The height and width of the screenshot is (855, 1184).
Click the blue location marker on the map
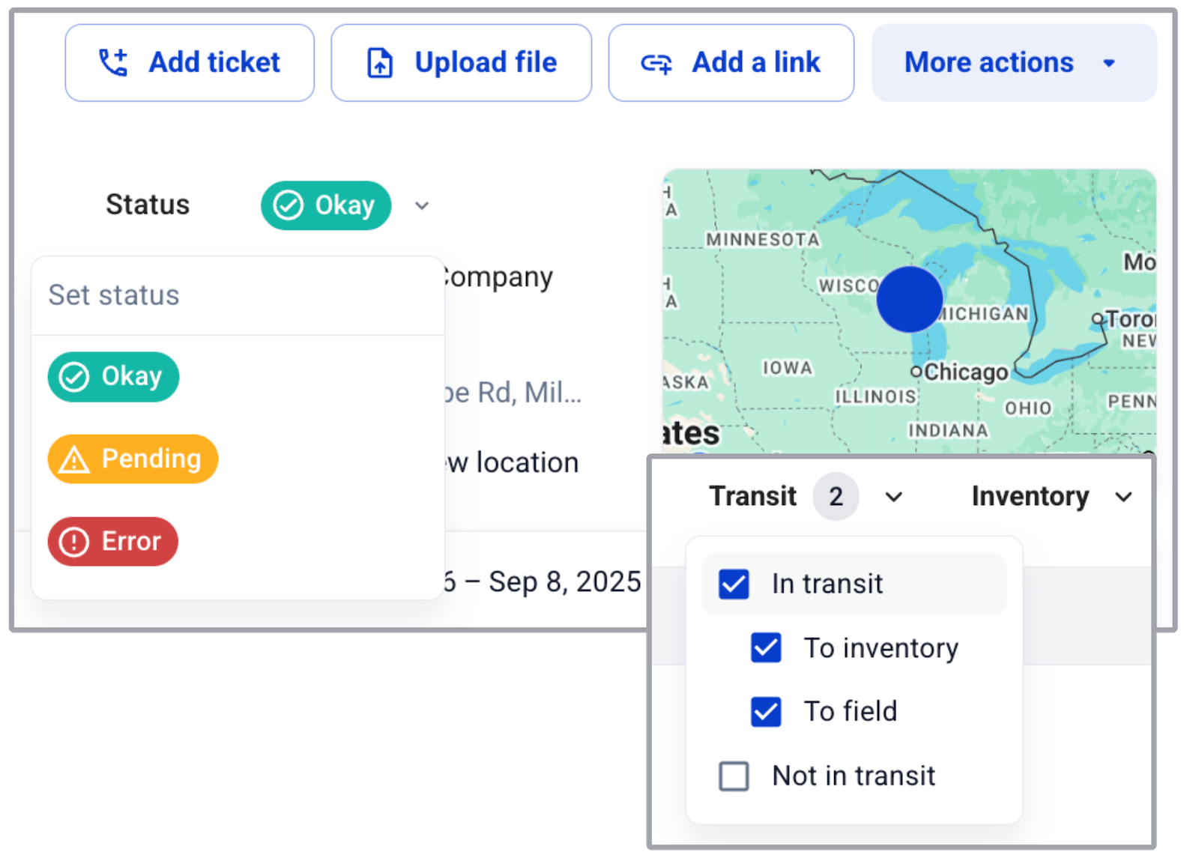[909, 299]
